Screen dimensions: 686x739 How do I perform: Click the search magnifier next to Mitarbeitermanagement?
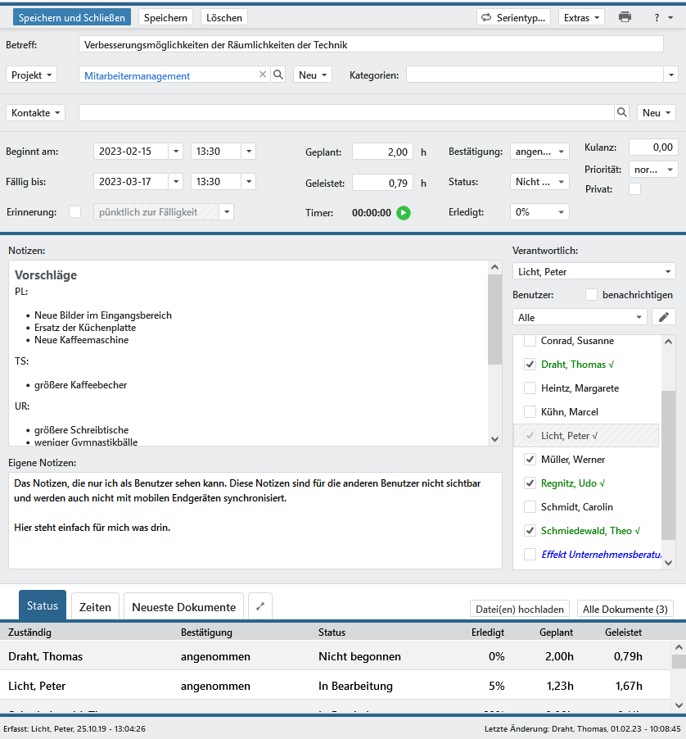(278, 75)
